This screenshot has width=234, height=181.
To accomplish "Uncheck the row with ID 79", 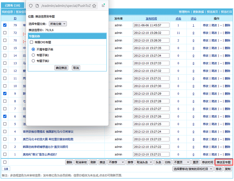I will [5, 25].
